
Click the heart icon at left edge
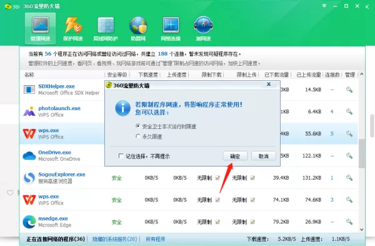point(10,193)
